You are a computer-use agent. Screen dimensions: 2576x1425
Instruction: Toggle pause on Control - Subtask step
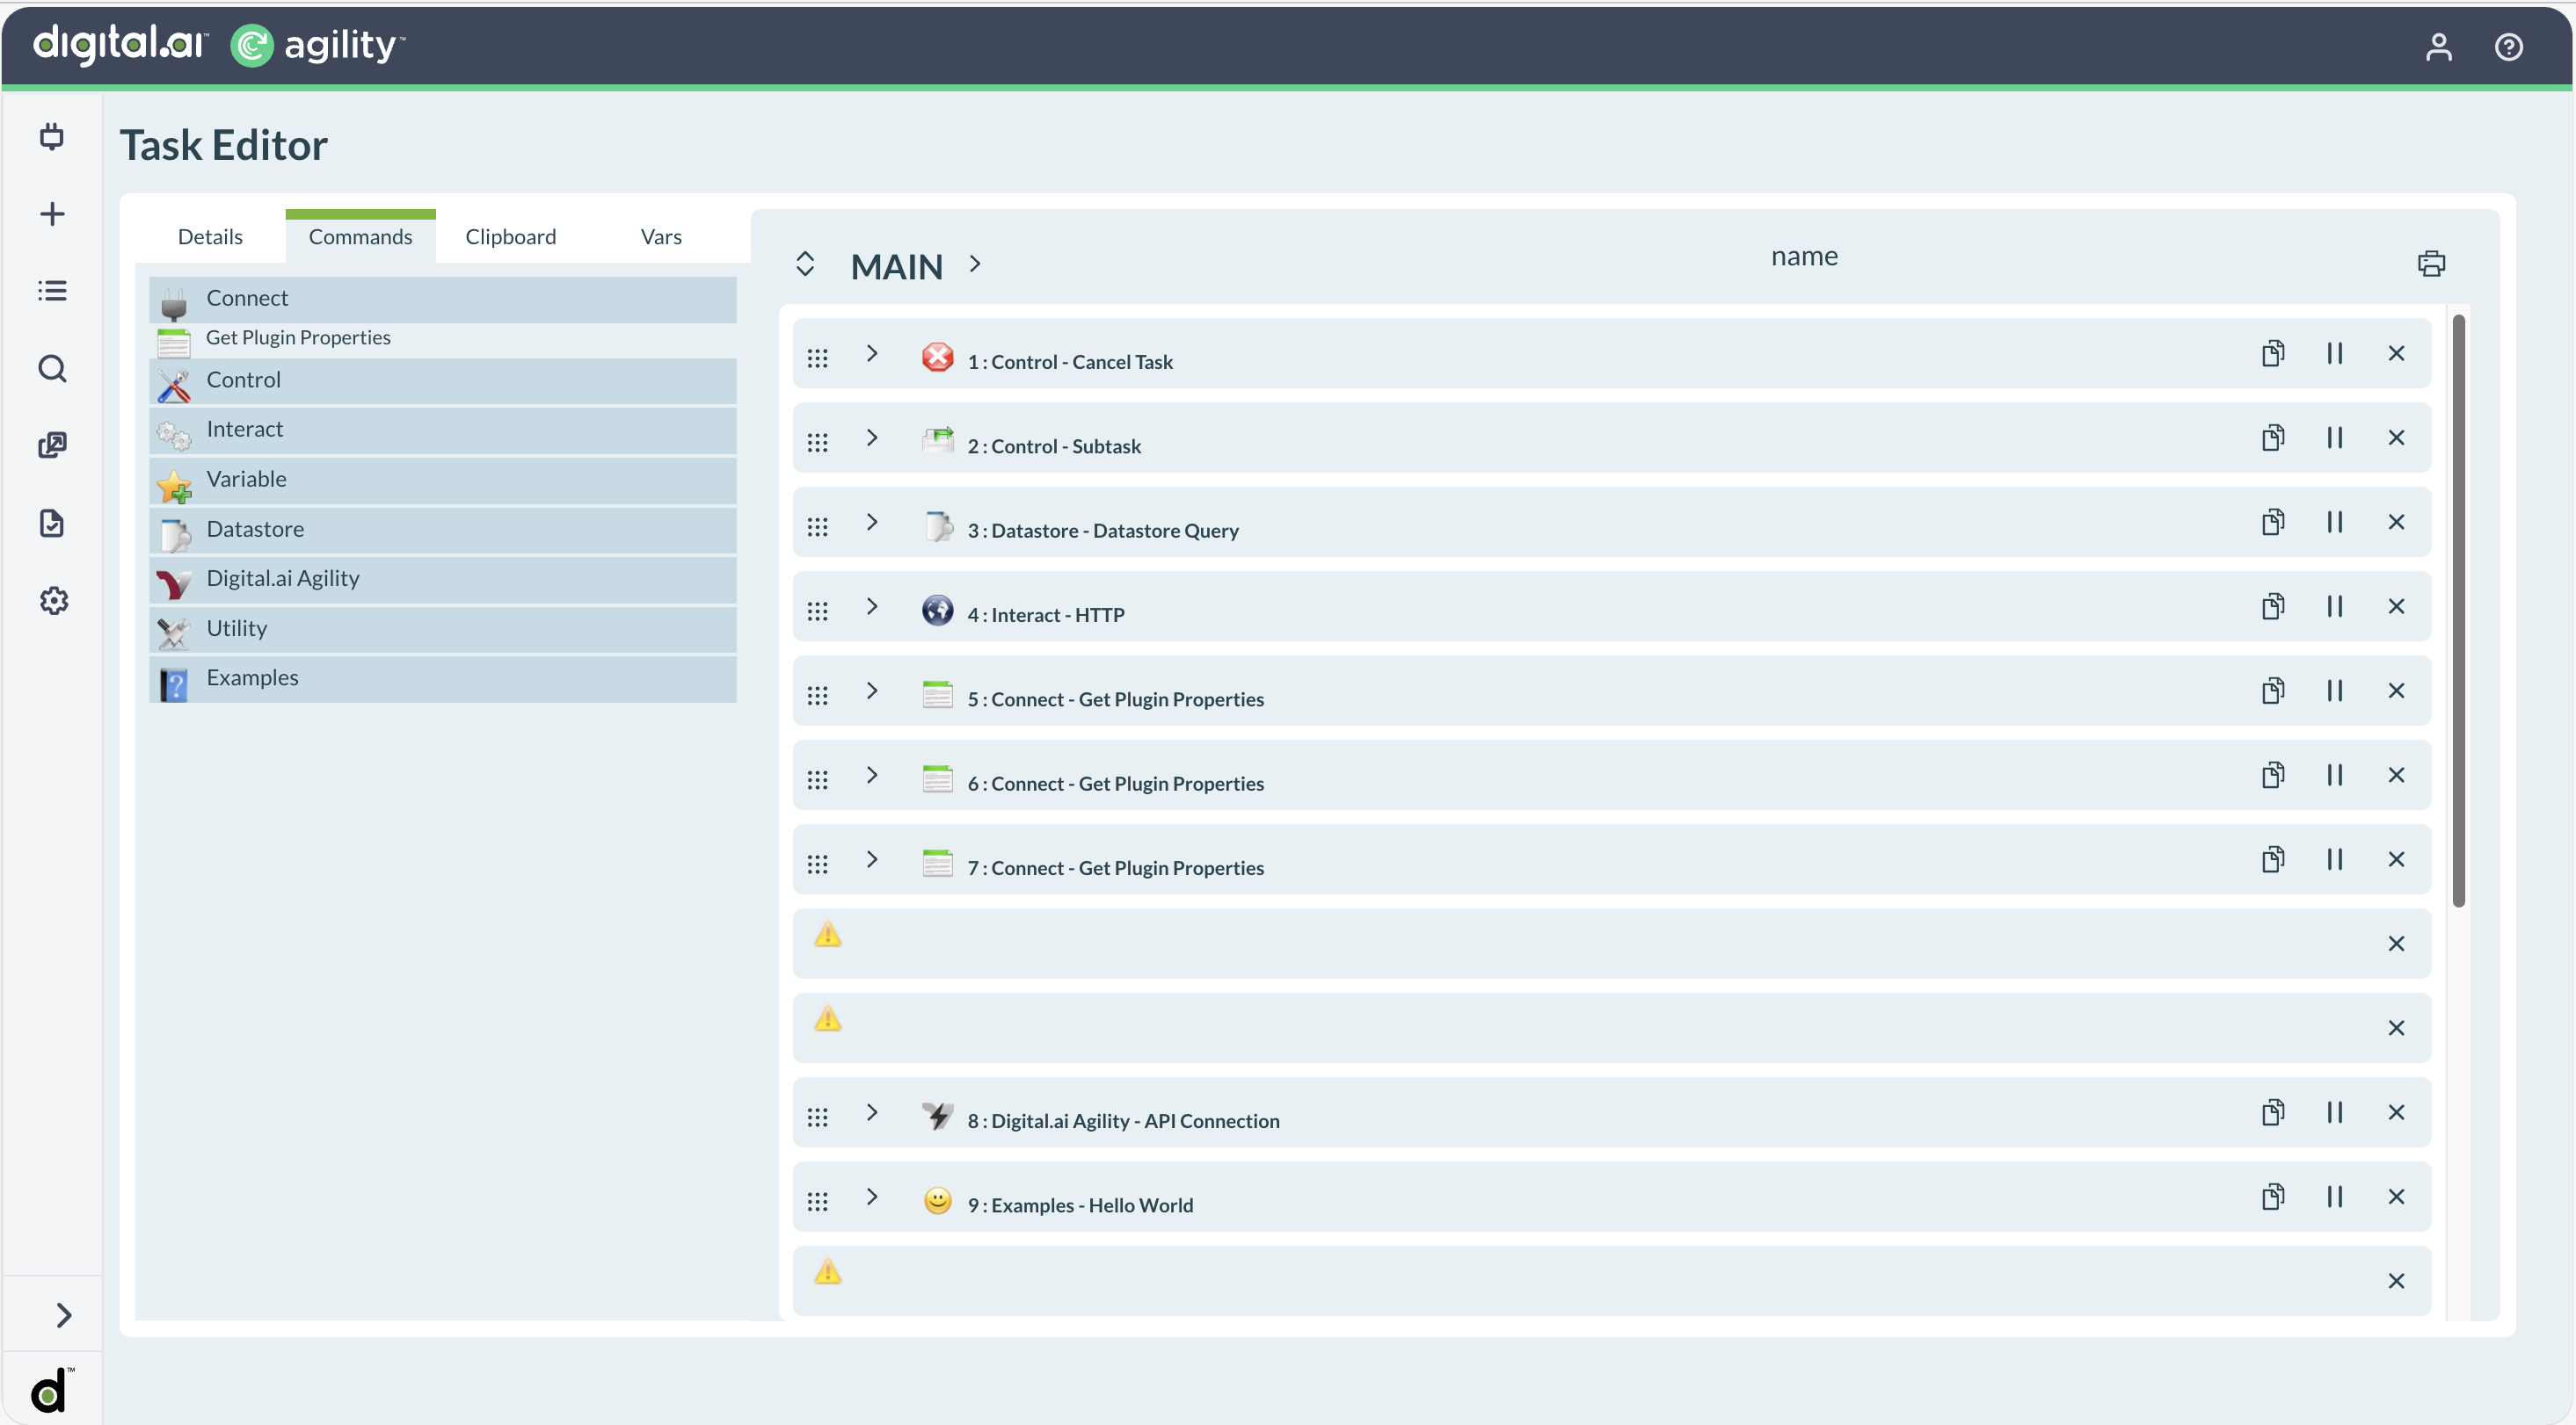[x=2334, y=438]
